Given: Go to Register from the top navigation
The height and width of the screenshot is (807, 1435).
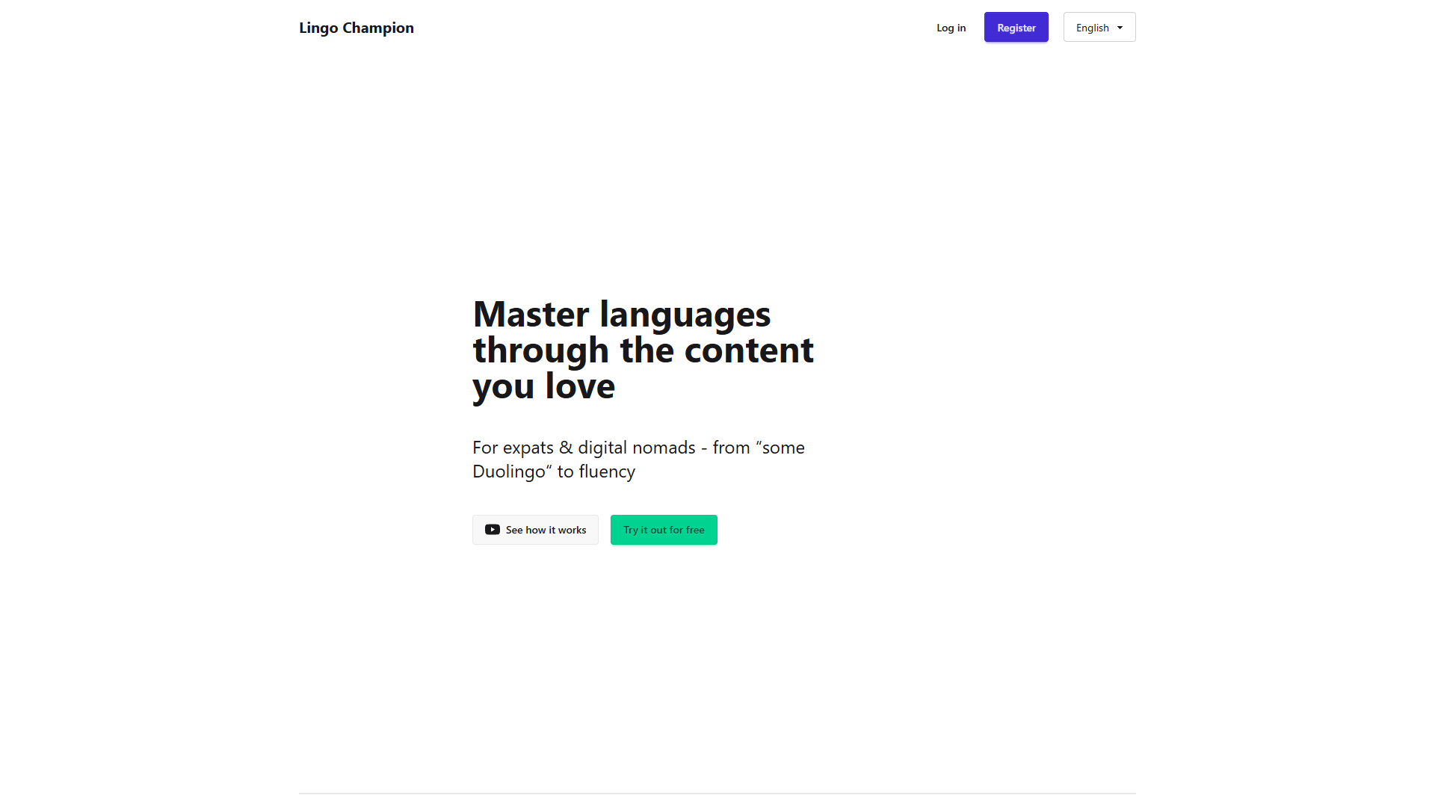Looking at the screenshot, I should click(1016, 27).
